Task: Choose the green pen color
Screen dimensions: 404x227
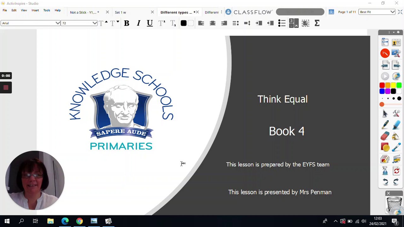Action: 399,85
